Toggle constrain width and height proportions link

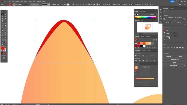[x=184, y=19]
